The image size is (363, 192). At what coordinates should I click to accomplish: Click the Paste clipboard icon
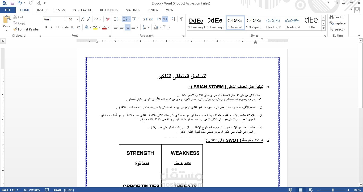pos(7,19)
